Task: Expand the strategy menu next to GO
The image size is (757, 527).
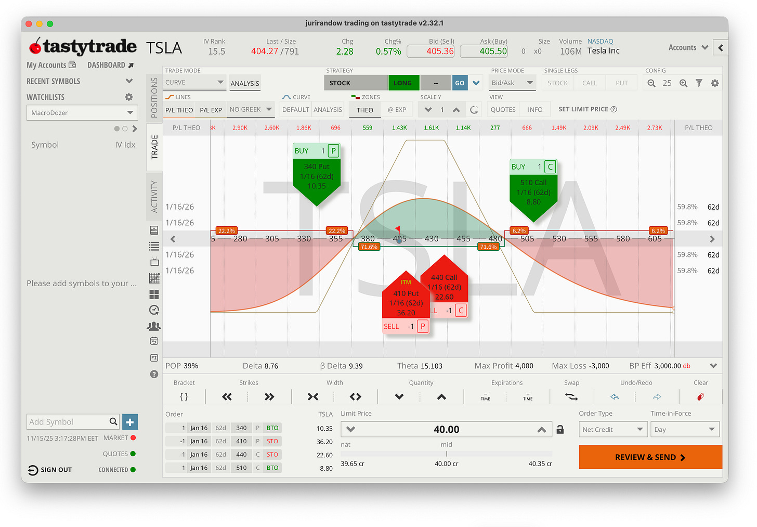Action: point(476,83)
